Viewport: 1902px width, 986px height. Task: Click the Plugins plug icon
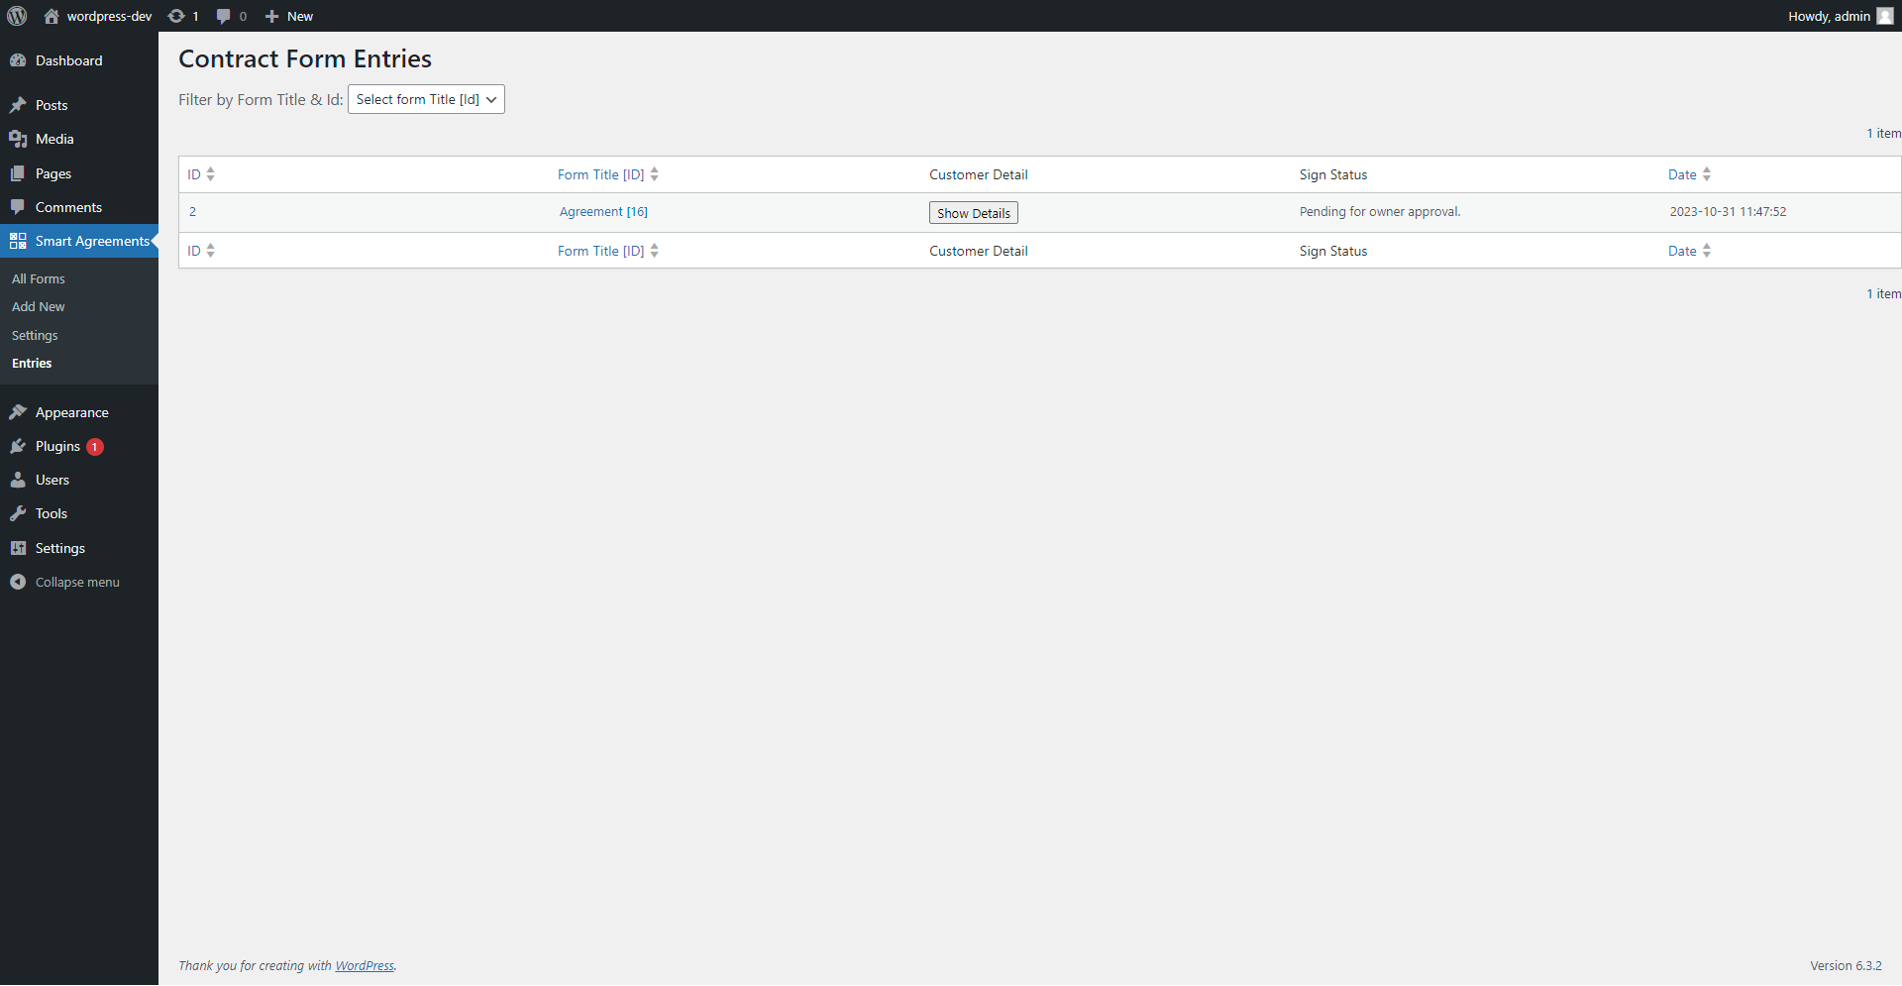(18, 446)
